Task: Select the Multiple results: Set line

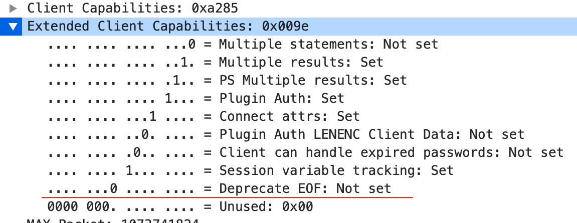Action: pyautogui.click(x=301, y=63)
